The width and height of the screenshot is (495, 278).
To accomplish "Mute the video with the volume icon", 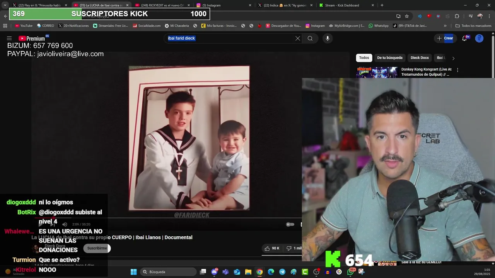I will coord(65,224).
